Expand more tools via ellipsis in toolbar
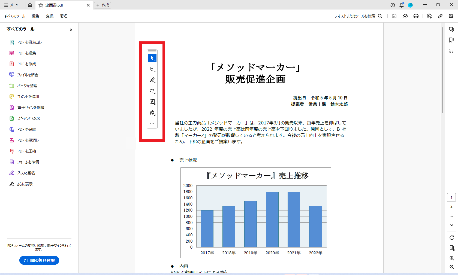 click(x=152, y=123)
